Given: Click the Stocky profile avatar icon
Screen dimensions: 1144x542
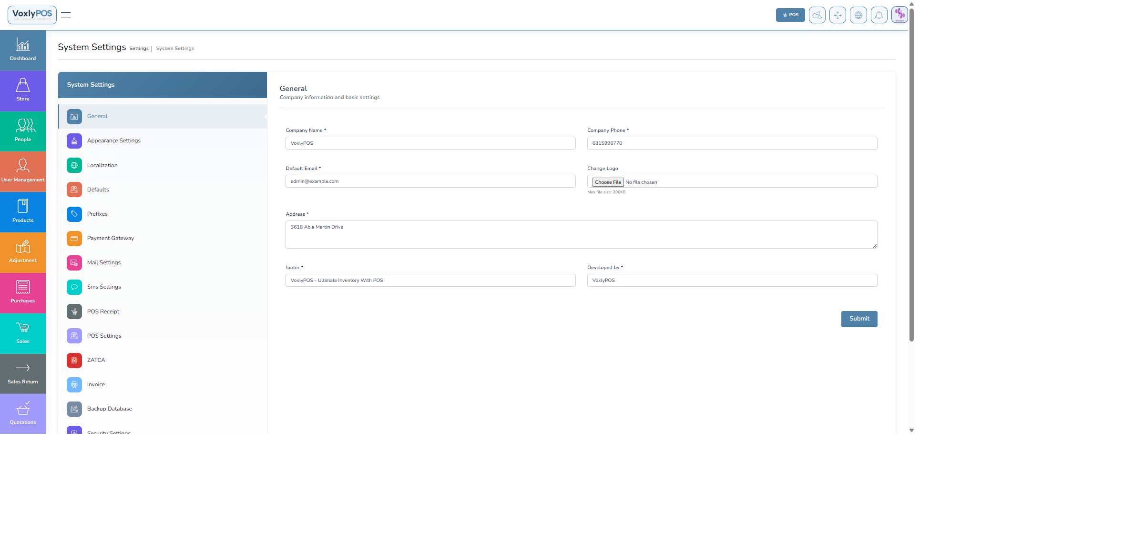Looking at the screenshot, I should 900,15.
